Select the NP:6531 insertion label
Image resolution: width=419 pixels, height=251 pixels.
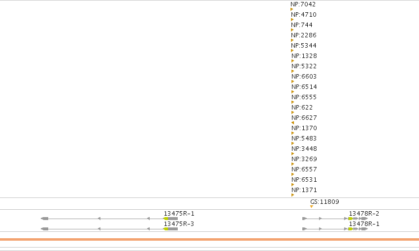tap(304, 180)
